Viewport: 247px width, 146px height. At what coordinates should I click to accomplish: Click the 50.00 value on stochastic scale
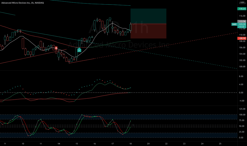tap(242, 126)
